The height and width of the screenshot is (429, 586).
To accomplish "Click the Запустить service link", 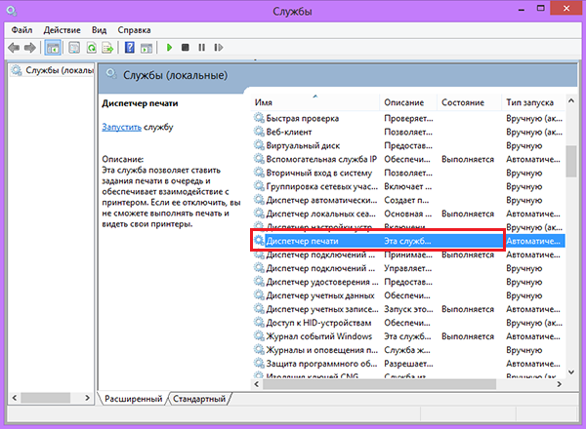I will tap(121, 127).
